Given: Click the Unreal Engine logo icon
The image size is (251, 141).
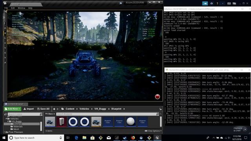Looking at the screenshot, I should pos(5,3).
